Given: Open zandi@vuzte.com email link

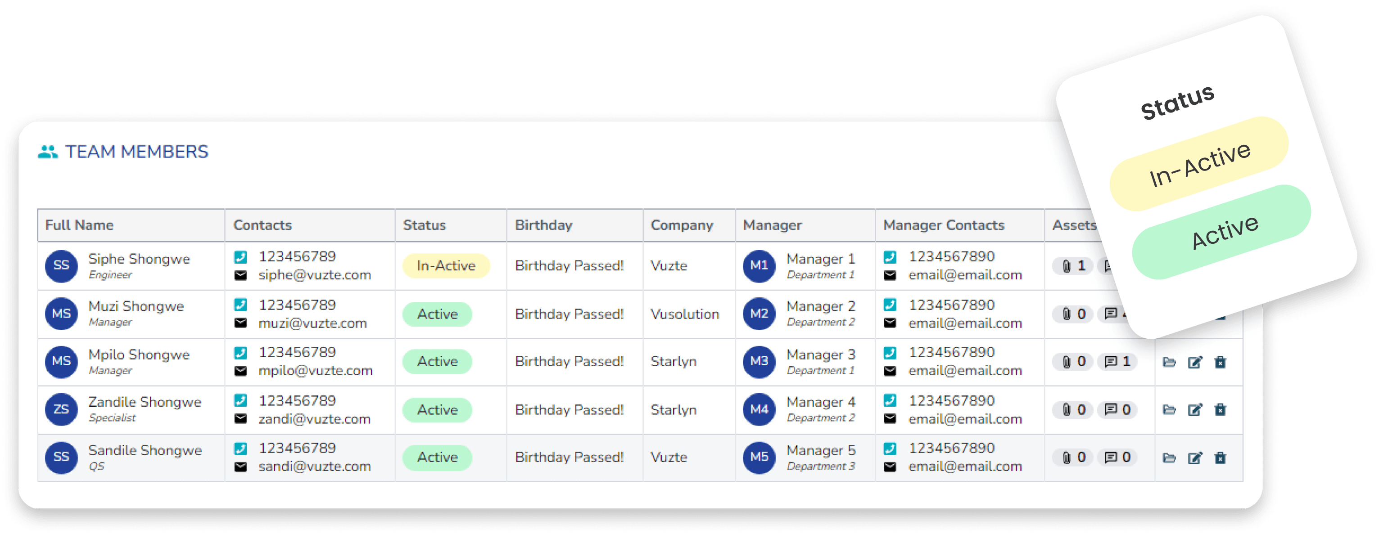Looking at the screenshot, I should click(314, 419).
